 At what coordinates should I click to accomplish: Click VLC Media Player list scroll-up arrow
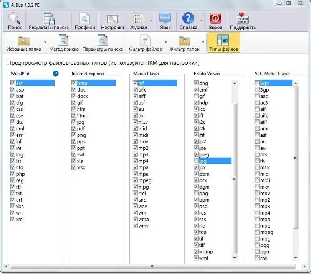click(296, 83)
